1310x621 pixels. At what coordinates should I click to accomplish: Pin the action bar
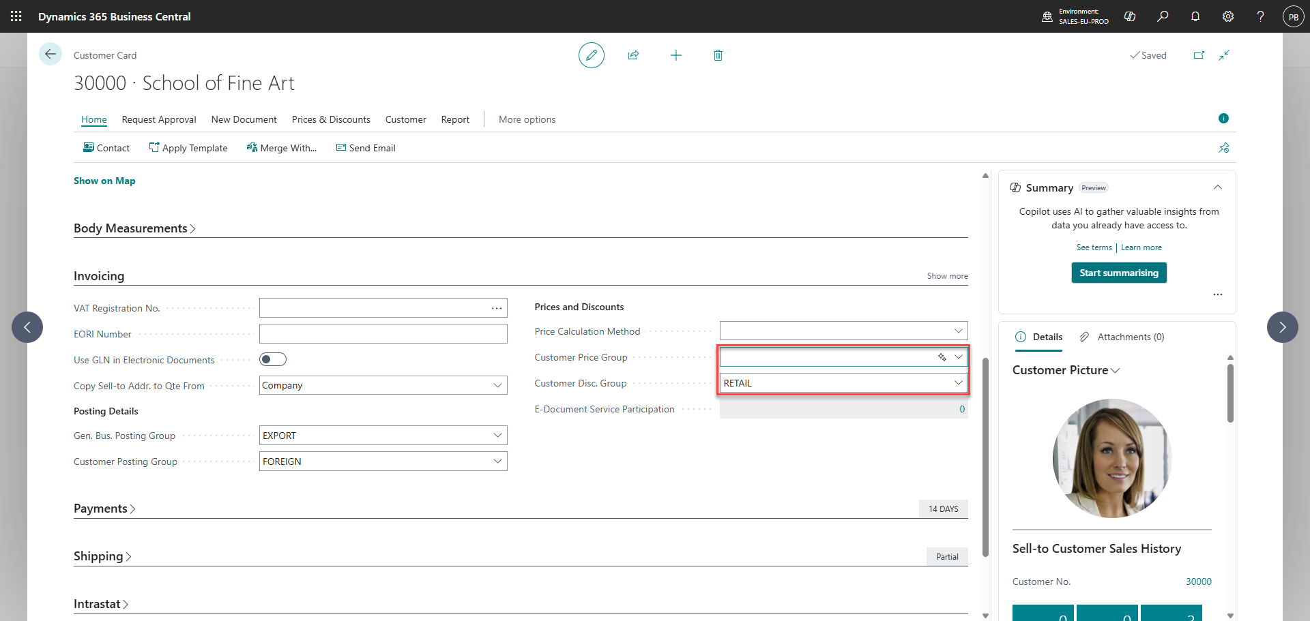click(x=1224, y=148)
